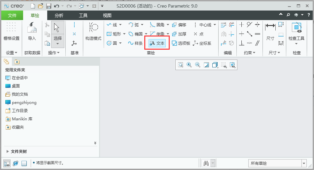Image resolution: width=314 pixels, height=170 pixels.
Task: Toggle the sketch display filters icon in graphics toolbar
Action: (x=224, y=65)
